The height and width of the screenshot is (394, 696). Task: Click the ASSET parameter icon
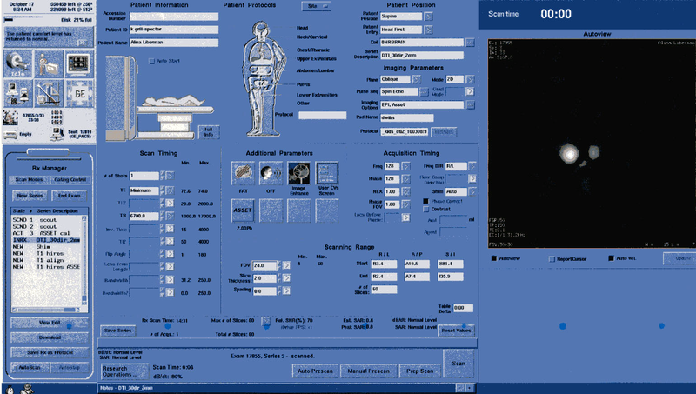[x=241, y=210]
